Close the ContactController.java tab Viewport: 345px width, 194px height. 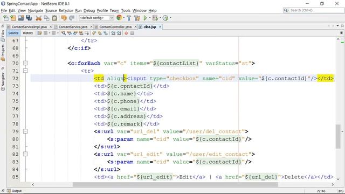click(135, 26)
